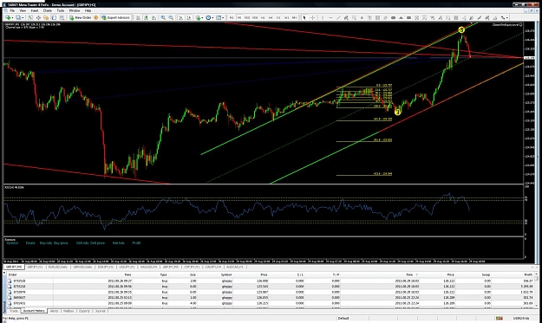Expand the indicators list dropdown
542x323 pixels.
point(203,17)
